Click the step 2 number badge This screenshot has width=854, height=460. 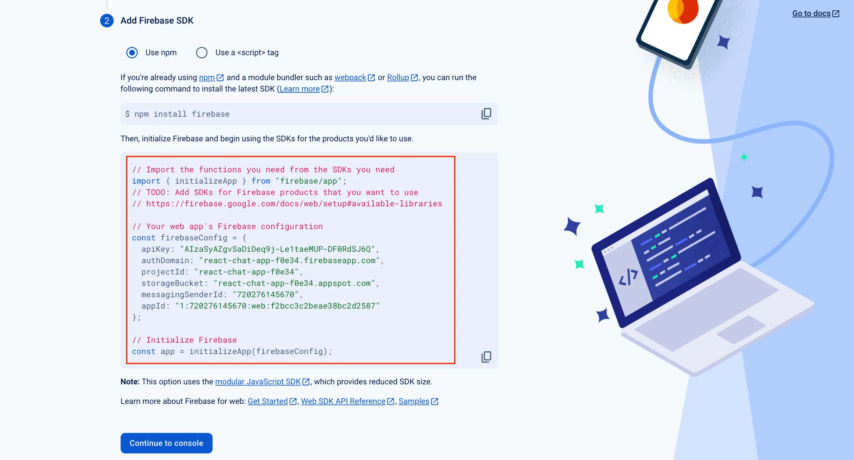tap(107, 20)
